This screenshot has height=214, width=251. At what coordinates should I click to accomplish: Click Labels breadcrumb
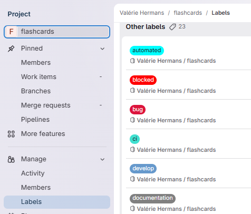tap(220, 13)
